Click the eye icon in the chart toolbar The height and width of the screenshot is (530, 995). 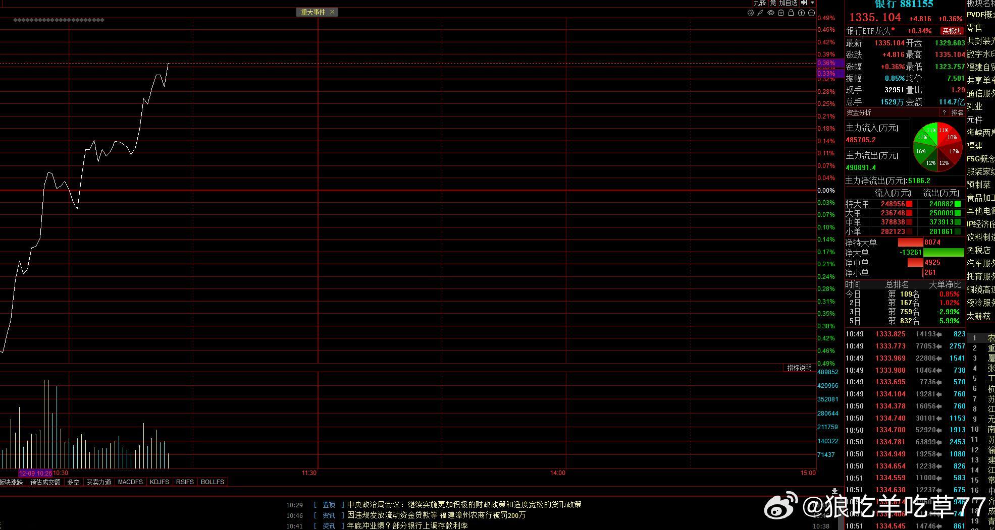[x=770, y=13]
